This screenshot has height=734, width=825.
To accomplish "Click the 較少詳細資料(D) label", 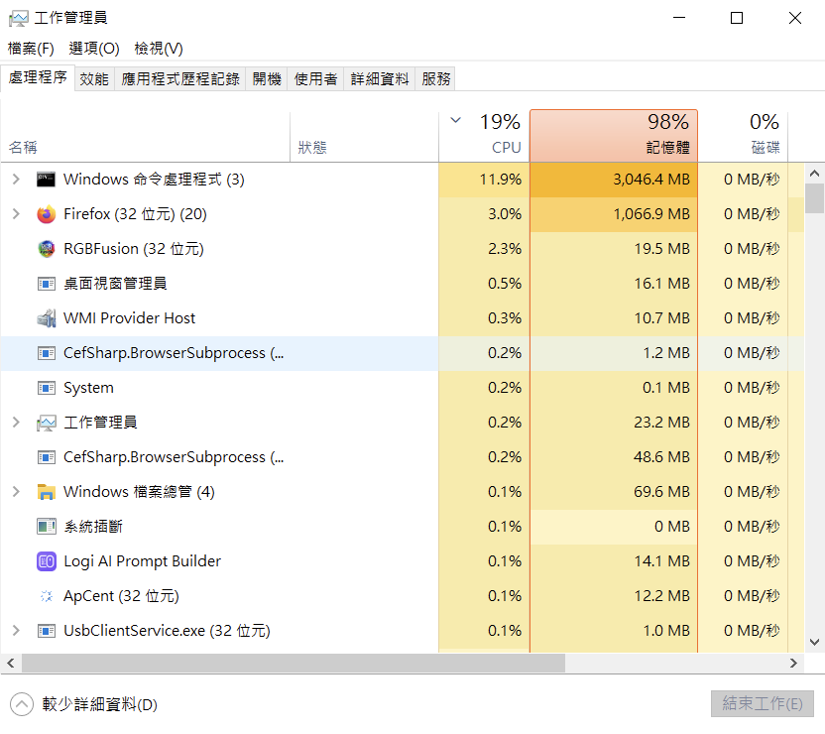I will pos(100,704).
